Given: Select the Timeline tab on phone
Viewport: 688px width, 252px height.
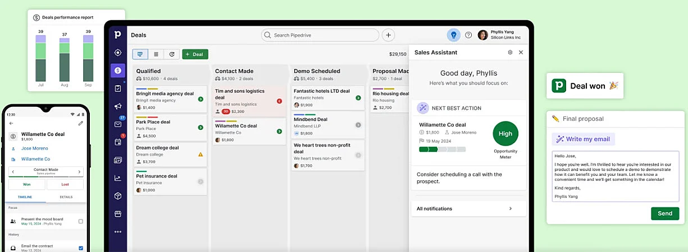Looking at the screenshot, I should point(25,197).
